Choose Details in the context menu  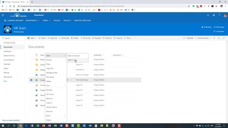56,120
